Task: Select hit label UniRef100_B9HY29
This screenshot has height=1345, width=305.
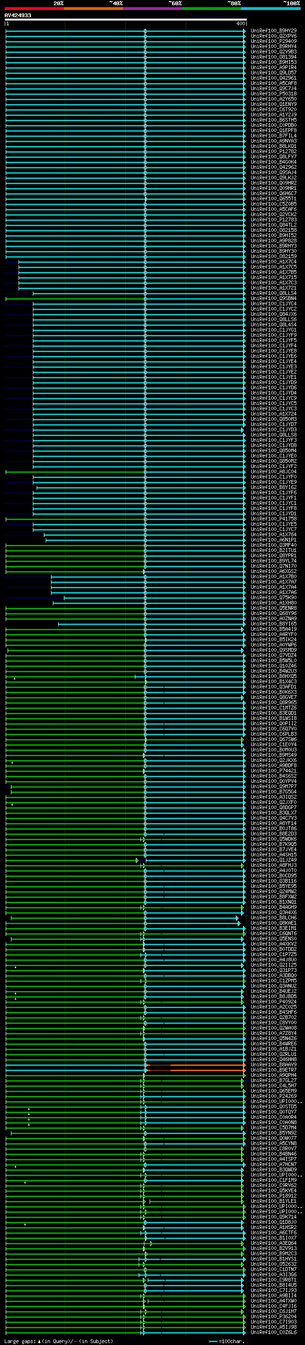Action: point(274,31)
